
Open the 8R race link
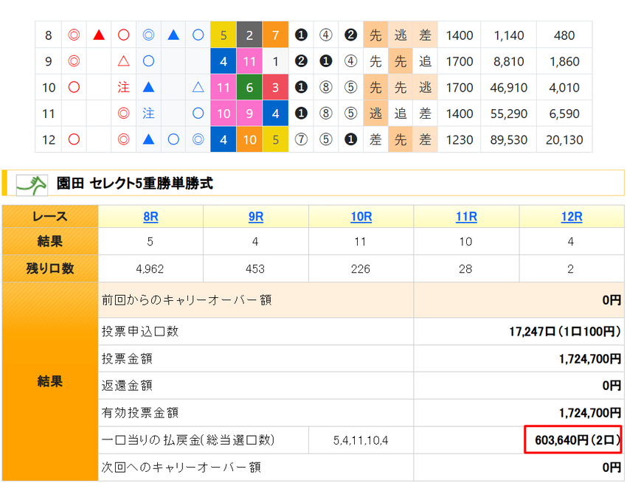[150, 217]
